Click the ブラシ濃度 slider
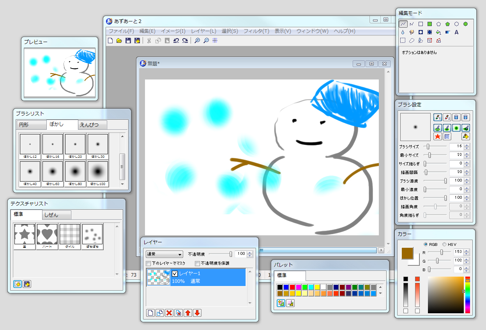Screen dimensions: 486x330 click(x=435, y=181)
